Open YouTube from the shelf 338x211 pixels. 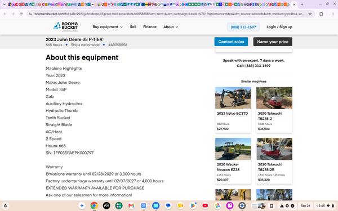click(x=205, y=205)
